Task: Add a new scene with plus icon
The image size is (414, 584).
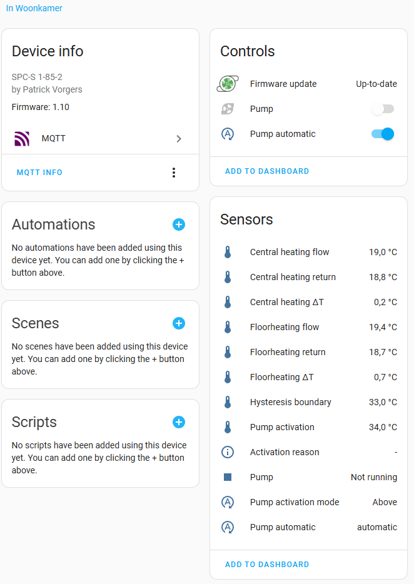Action: (179, 323)
